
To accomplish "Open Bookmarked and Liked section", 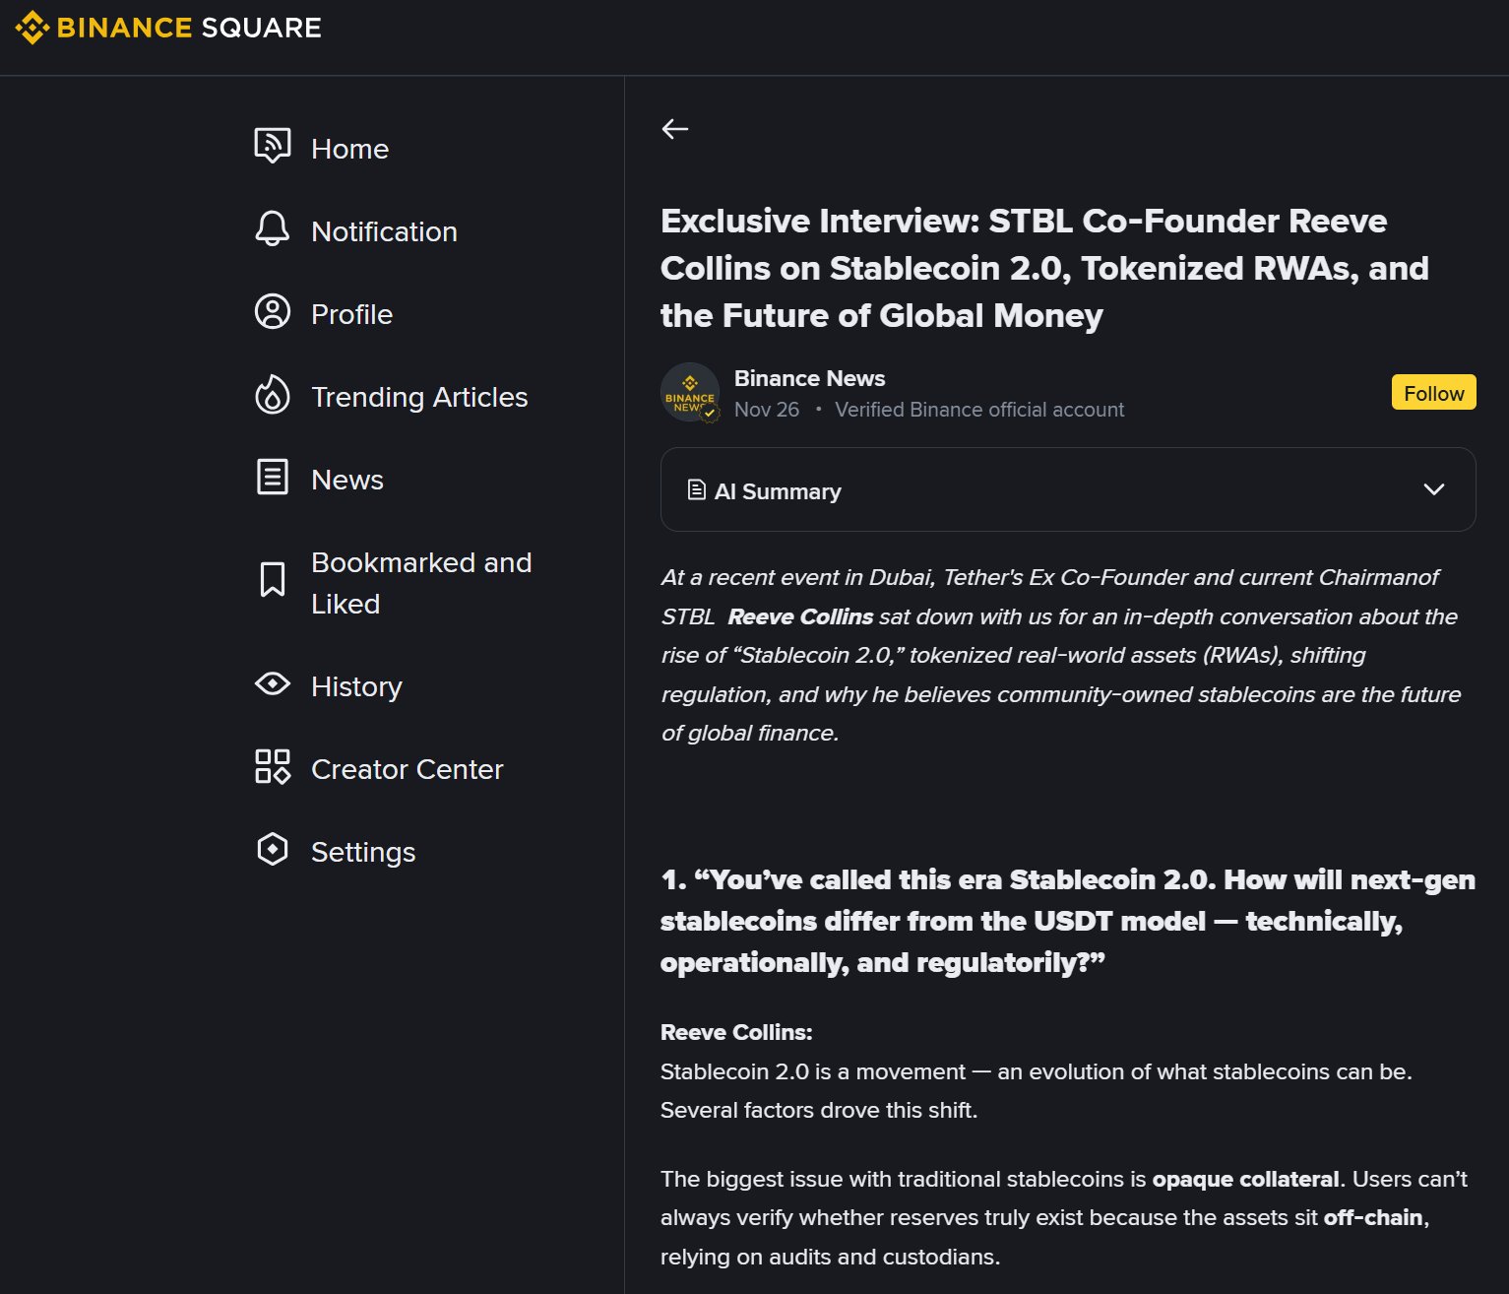I will tap(420, 582).
